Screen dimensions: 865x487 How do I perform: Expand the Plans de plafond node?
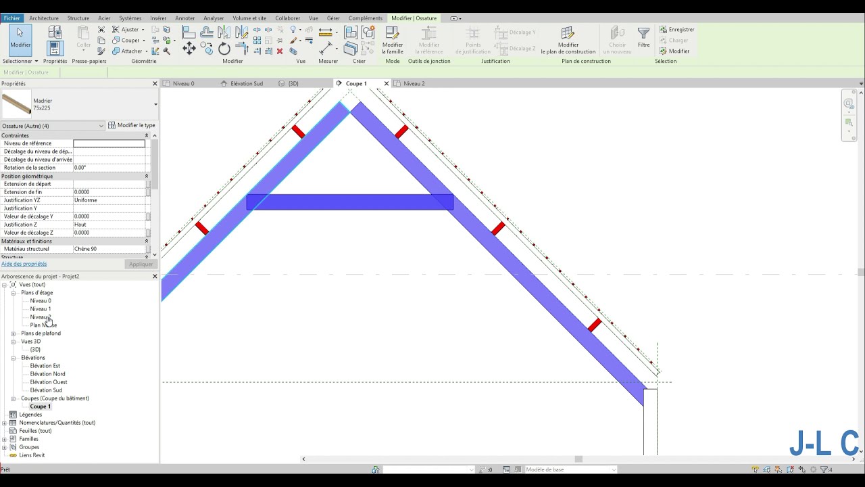[13, 333]
